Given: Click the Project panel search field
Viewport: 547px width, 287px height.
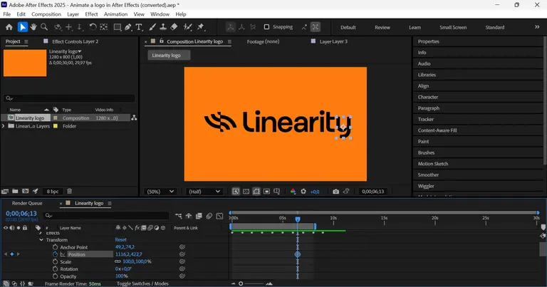Looking at the screenshot, I should point(69,98).
